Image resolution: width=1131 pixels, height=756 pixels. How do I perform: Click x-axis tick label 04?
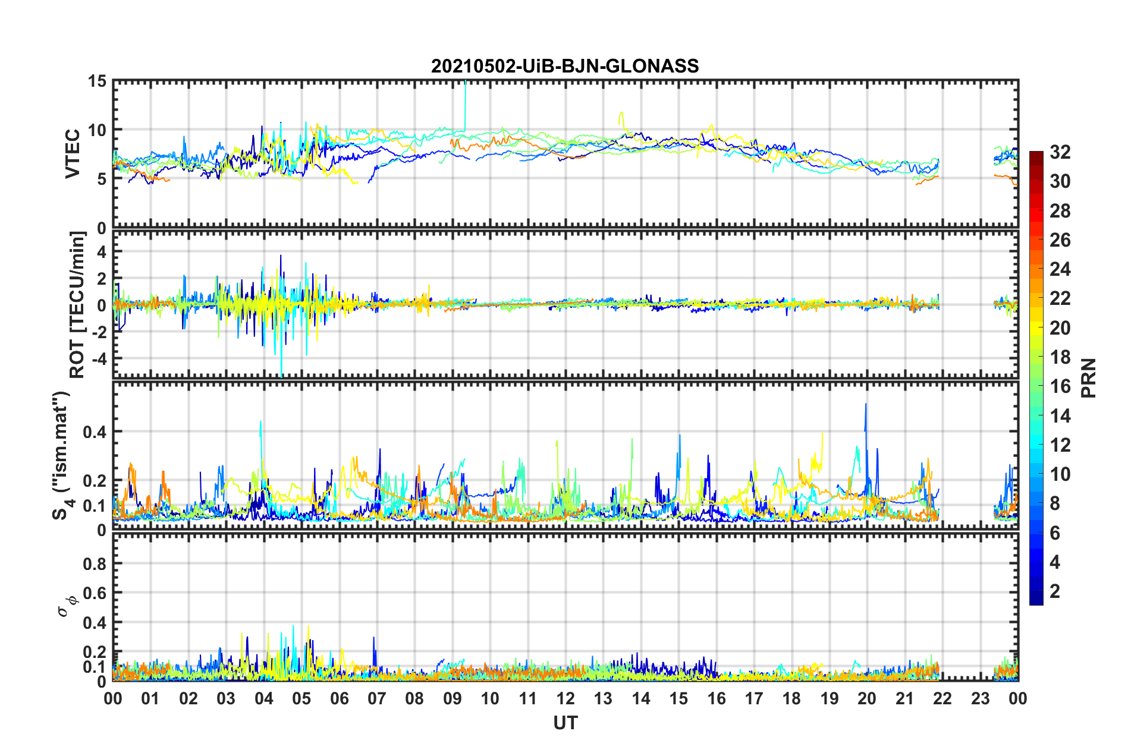coord(263,698)
